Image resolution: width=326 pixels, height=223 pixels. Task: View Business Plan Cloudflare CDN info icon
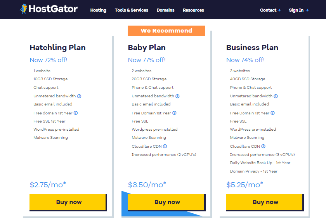pos(263,146)
